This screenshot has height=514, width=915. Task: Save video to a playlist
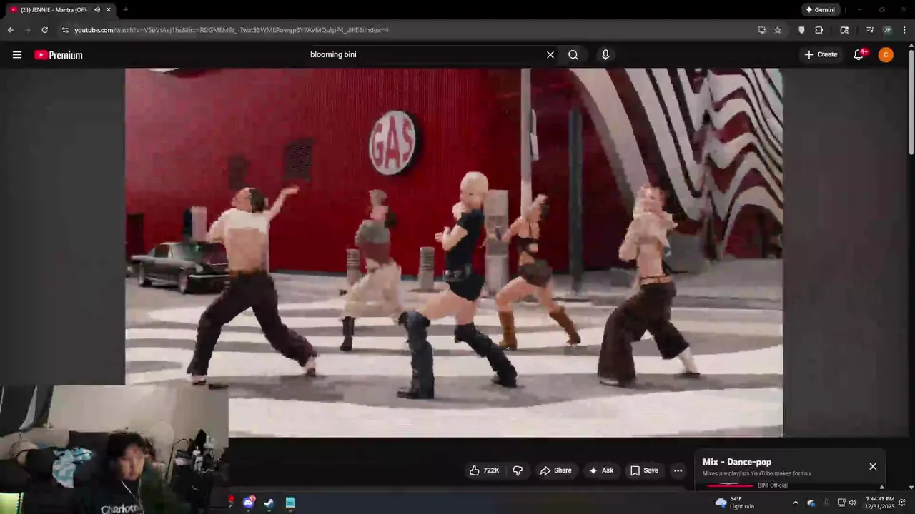[643, 470]
